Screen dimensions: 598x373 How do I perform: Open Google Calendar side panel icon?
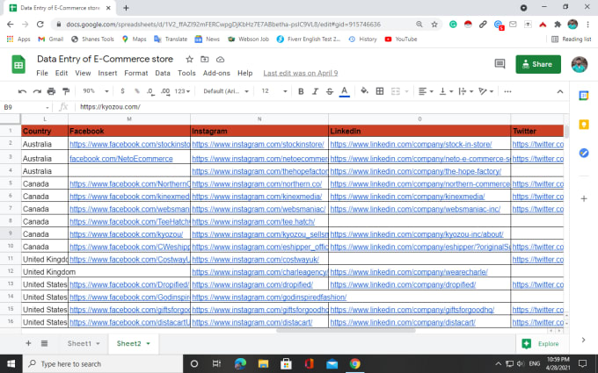(584, 96)
